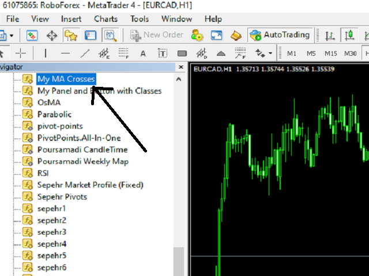Image resolution: width=369 pixels, height=276 pixels.
Task: Select the vertical line drawing tool
Action: coord(46,53)
